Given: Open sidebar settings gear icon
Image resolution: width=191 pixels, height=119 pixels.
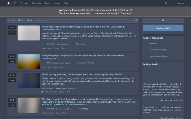Looking at the screenshot, I should [163, 20].
